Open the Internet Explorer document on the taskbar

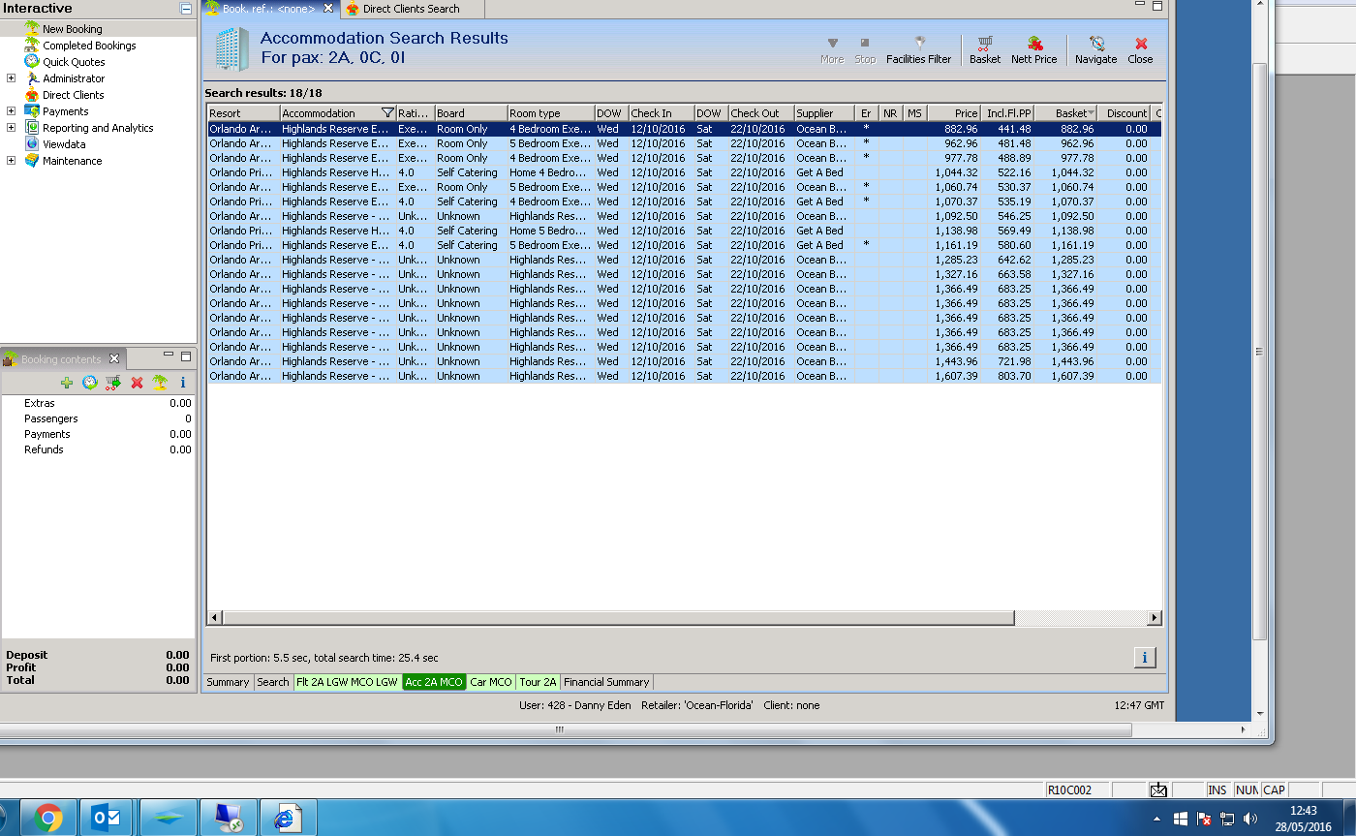click(287, 819)
